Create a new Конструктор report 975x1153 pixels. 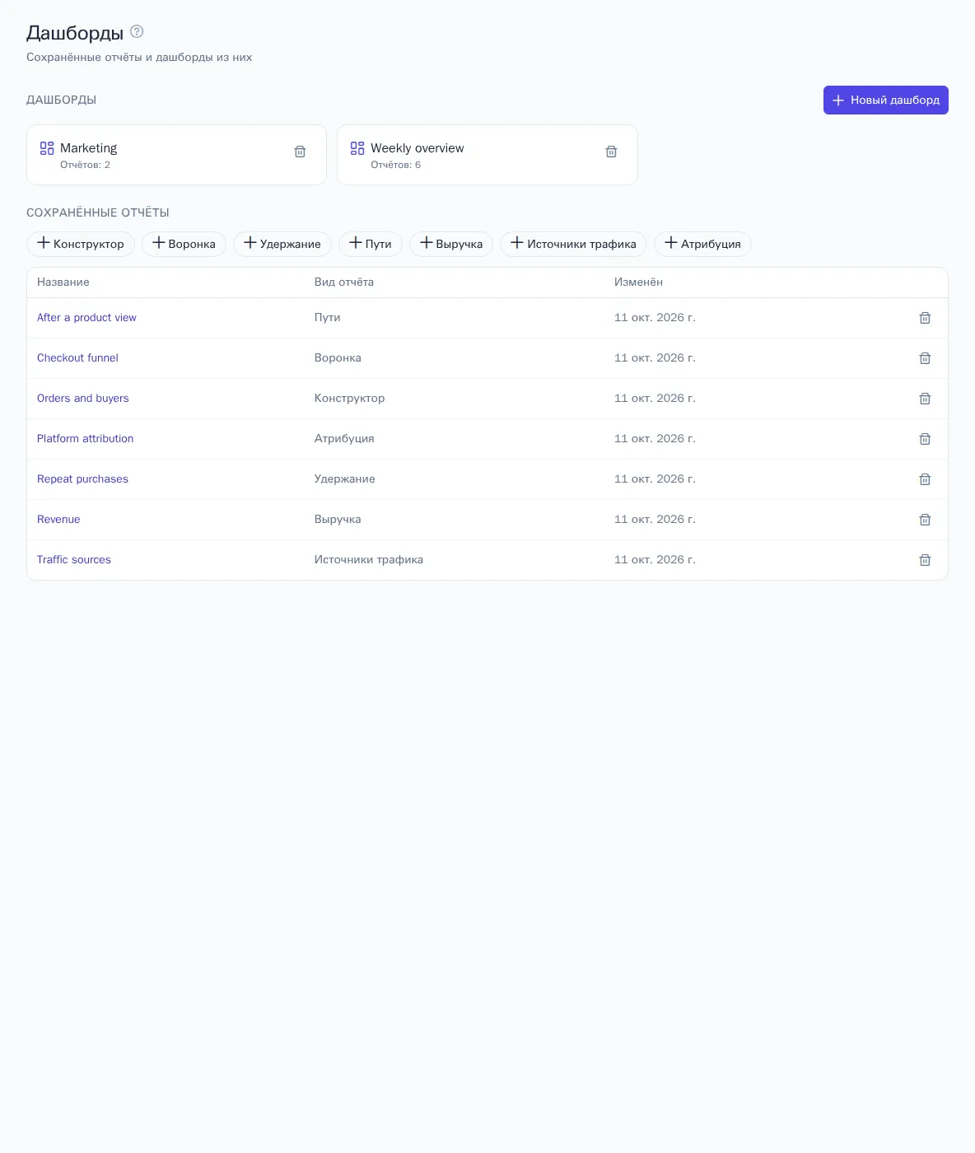coord(81,244)
